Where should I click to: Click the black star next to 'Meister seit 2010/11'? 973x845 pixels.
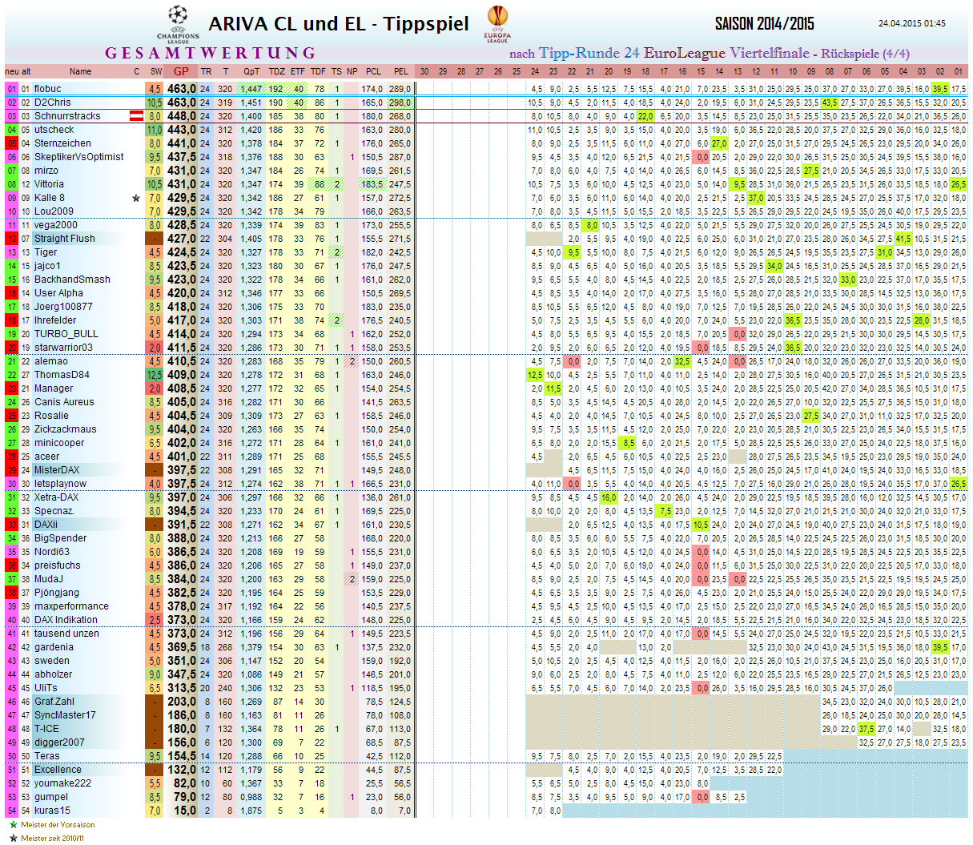point(13,838)
